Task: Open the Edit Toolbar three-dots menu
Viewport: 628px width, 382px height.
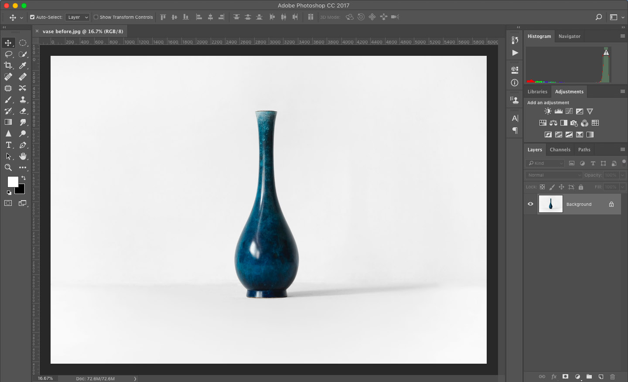Action: (23, 167)
